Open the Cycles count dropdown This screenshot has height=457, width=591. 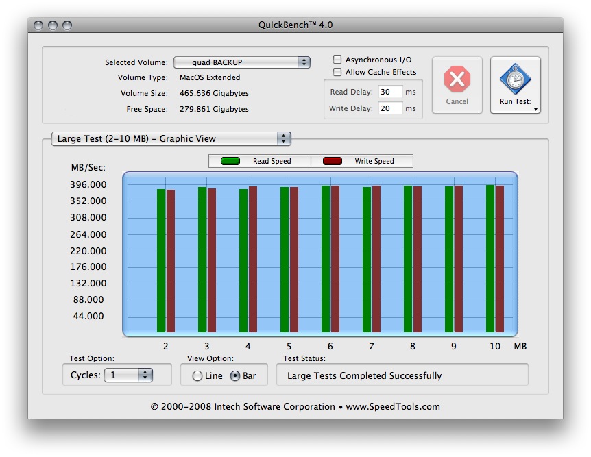point(128,375)
